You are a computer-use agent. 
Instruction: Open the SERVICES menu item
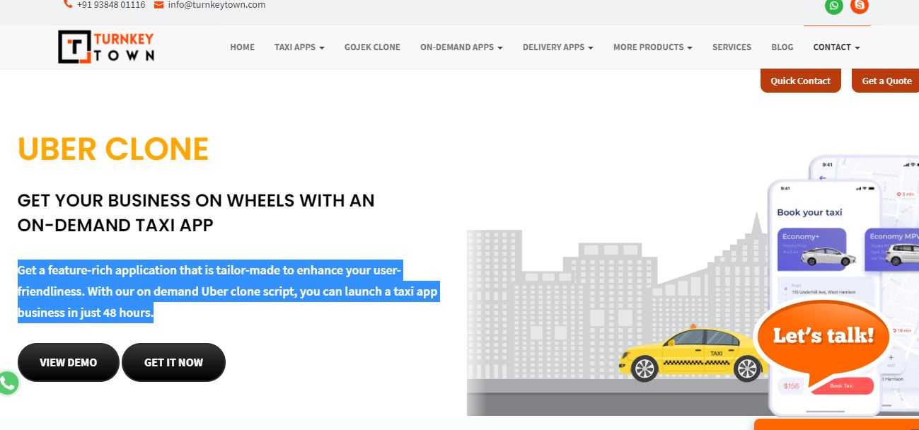coord(732,47)
